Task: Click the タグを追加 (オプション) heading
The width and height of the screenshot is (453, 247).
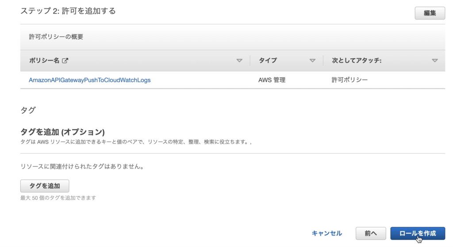Action: [x=62, y=132]
